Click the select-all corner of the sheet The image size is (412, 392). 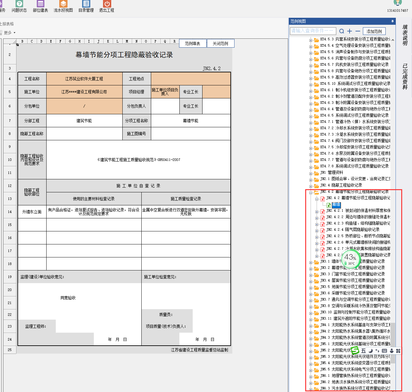(10, 41)
